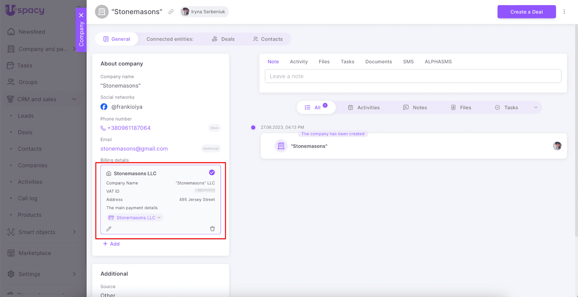Open the three-dot more options menu
The height and width of the screenshot is (297, 578).
pos(564,12)
